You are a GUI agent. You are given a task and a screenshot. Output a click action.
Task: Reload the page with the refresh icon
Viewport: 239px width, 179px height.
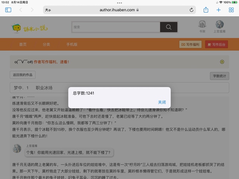(192, 10)
